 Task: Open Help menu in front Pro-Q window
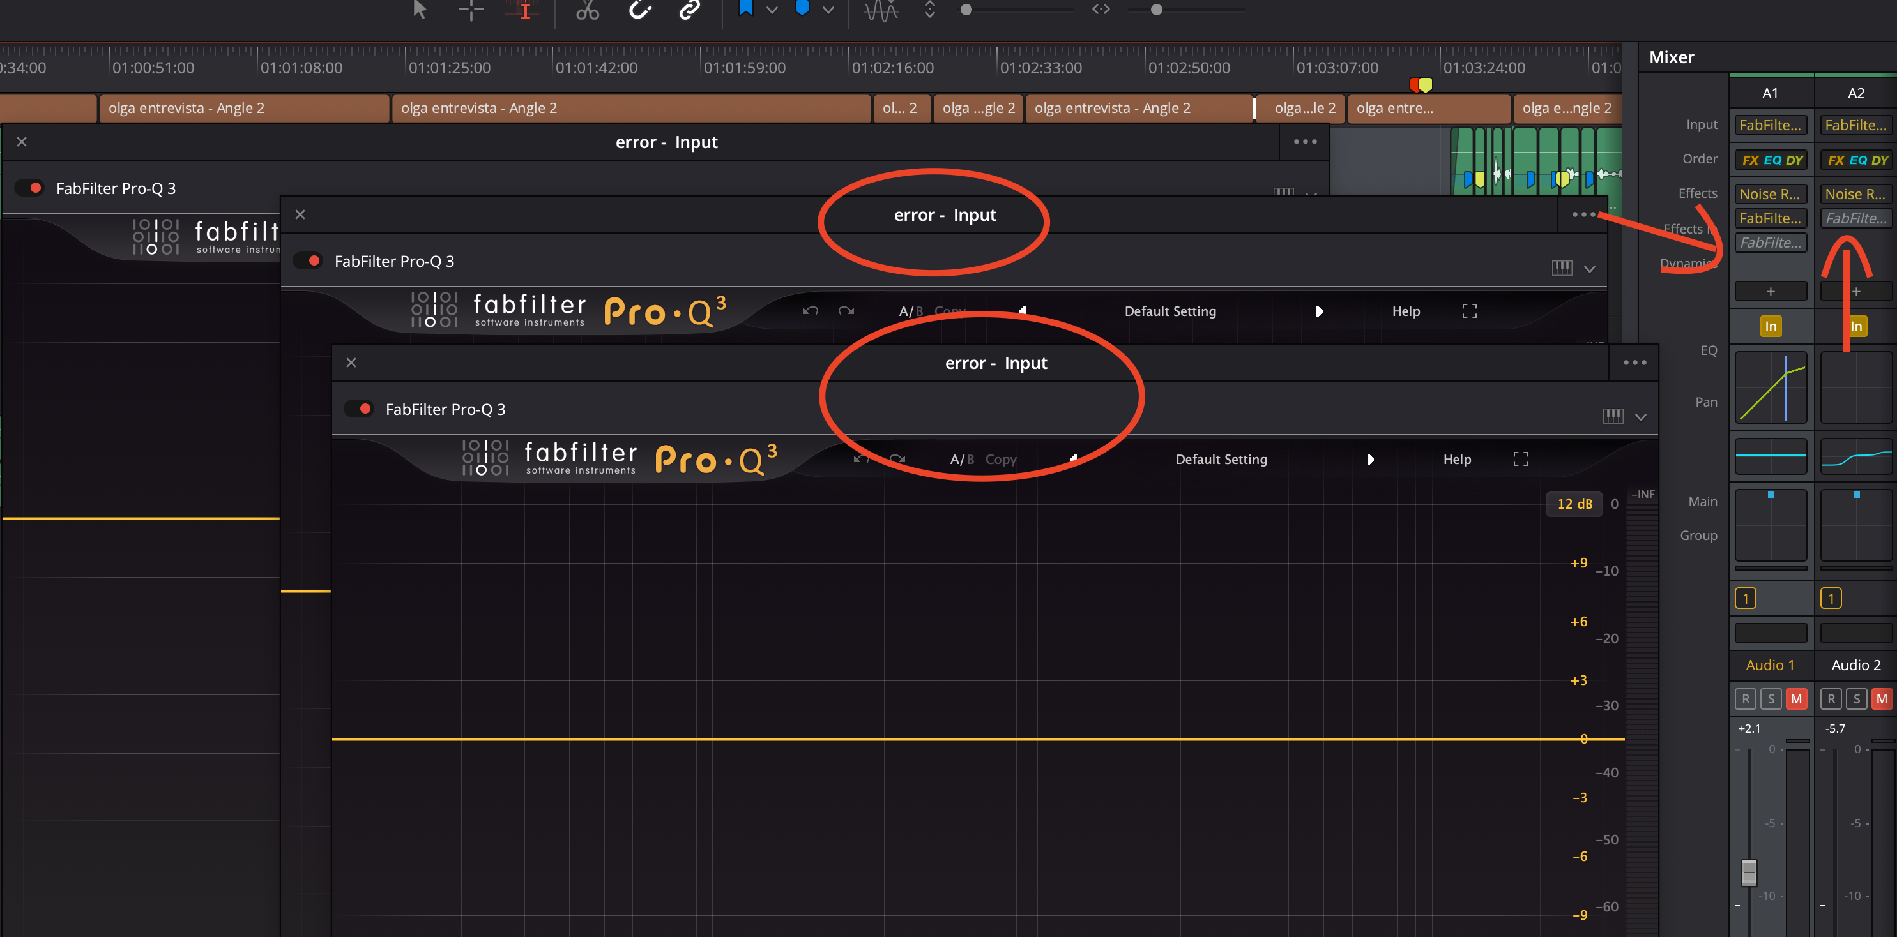pyautogui.click(x=1457, y=460)
